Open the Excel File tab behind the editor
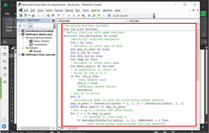 coord(7,14)
